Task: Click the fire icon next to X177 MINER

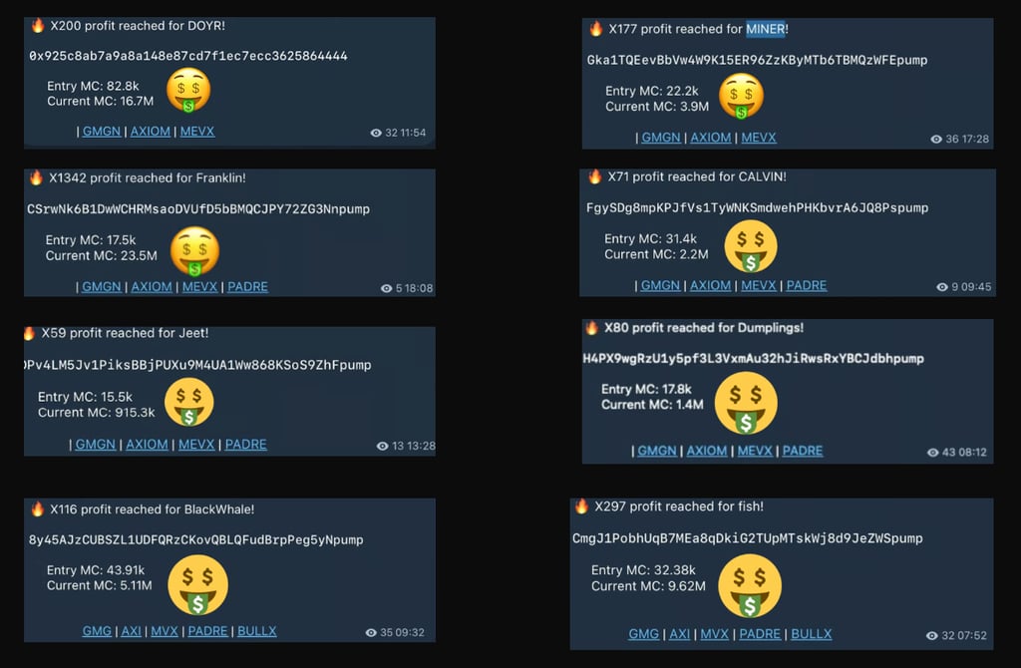Action: 595,29
